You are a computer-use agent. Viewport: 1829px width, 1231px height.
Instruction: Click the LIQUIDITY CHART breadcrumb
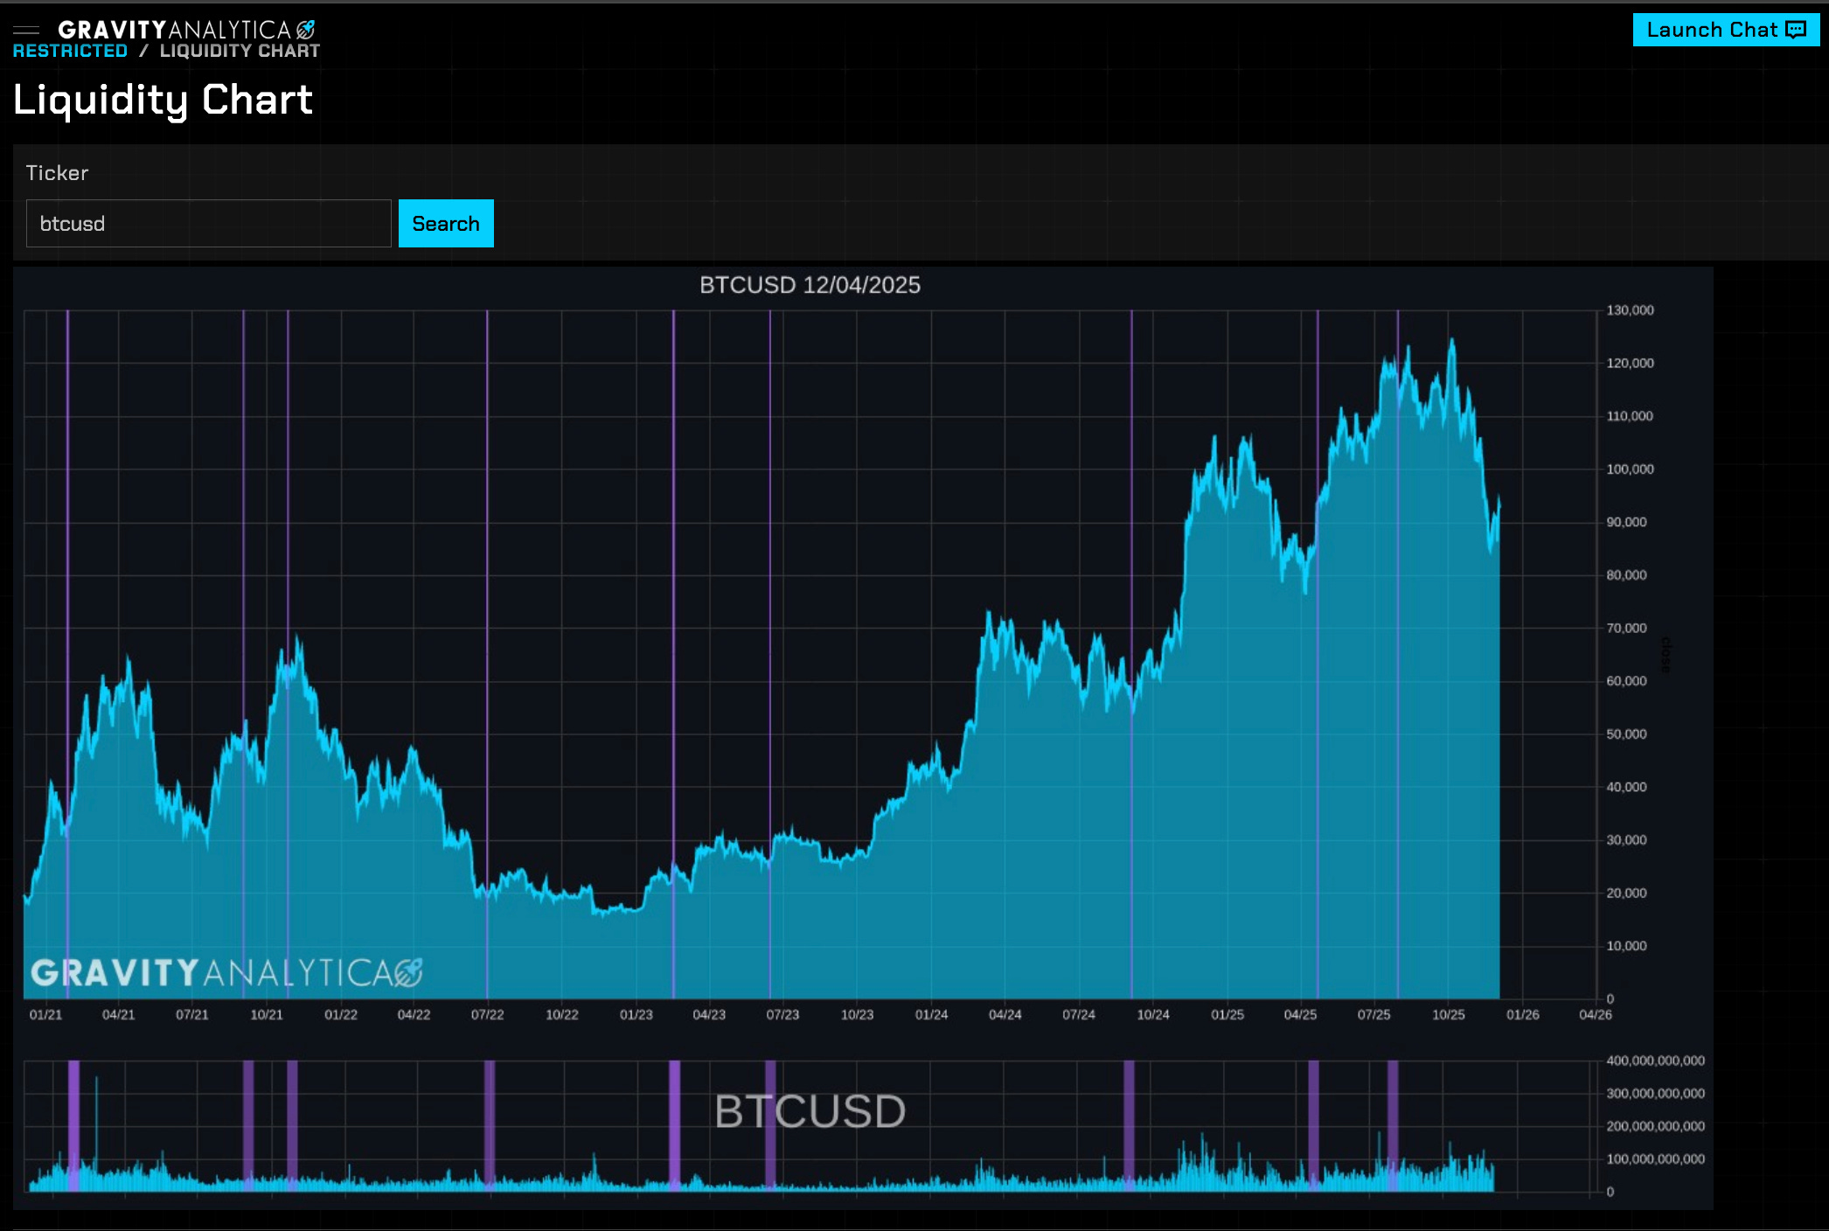pyautogui.click(x=240, y=52)
